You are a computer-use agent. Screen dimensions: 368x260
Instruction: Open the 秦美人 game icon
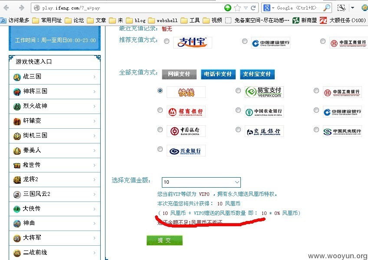click(17, 151)
